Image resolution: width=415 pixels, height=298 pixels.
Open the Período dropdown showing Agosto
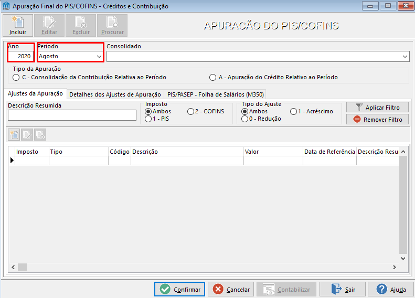[x=99, y=56]
